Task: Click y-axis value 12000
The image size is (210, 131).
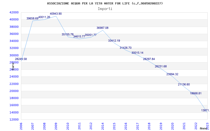Action: pos(14,119)
